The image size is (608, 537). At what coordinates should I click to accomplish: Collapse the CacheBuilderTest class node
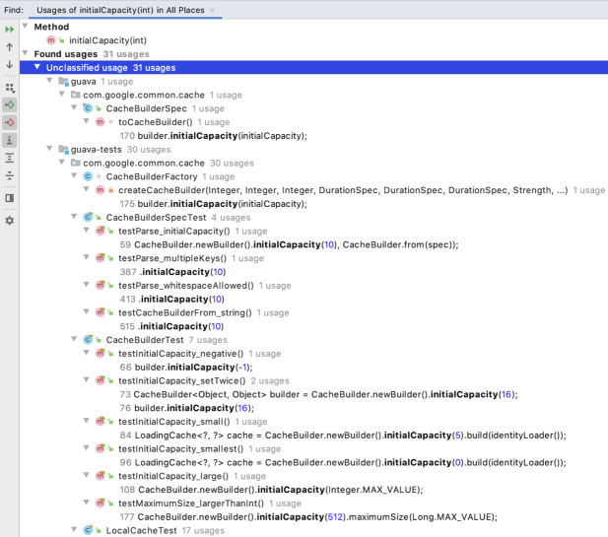pos(74,339)
